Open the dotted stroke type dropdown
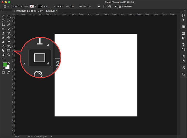187x138 pixels. tap(60, 7)
